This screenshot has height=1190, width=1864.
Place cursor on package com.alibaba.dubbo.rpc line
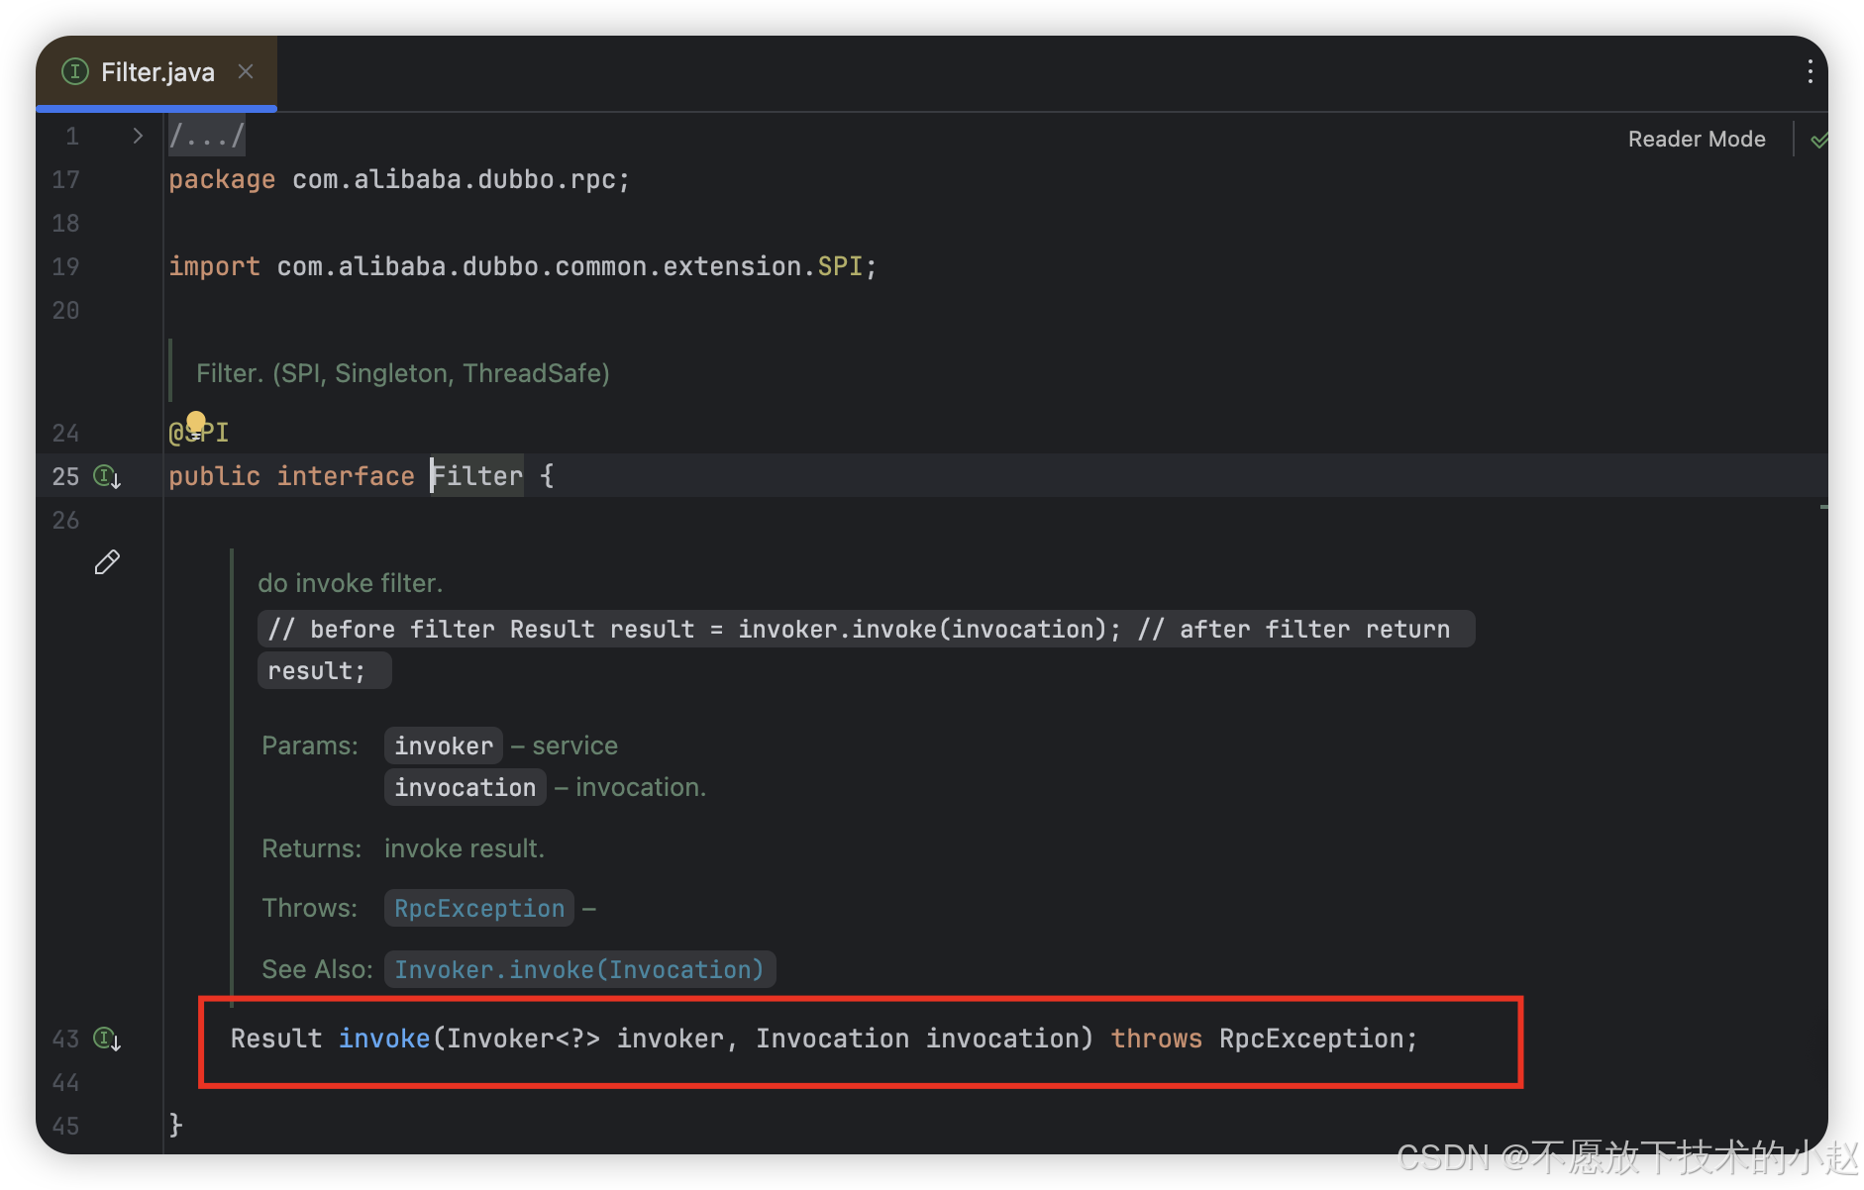pyautogui.click(x=398, y=179)
